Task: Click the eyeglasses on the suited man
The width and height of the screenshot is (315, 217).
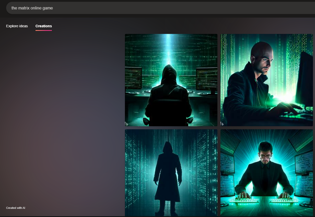Action: pos(265,155)
